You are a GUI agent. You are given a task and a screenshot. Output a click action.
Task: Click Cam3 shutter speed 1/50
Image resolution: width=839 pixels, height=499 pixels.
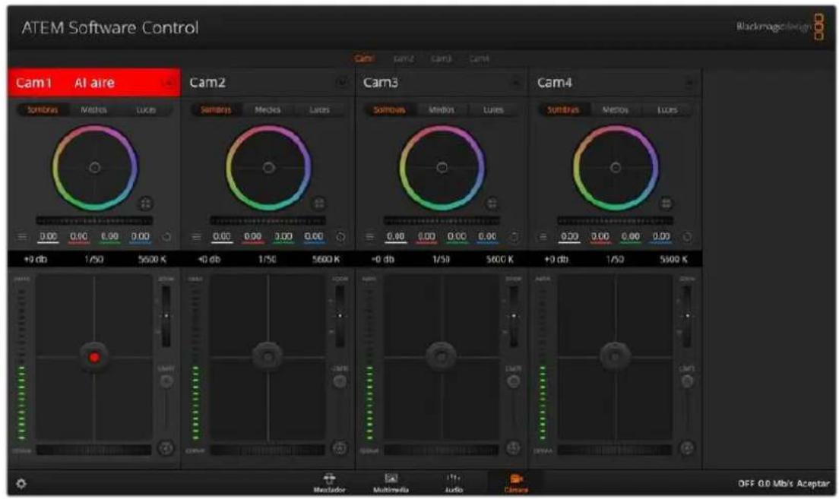coord(441,260)
